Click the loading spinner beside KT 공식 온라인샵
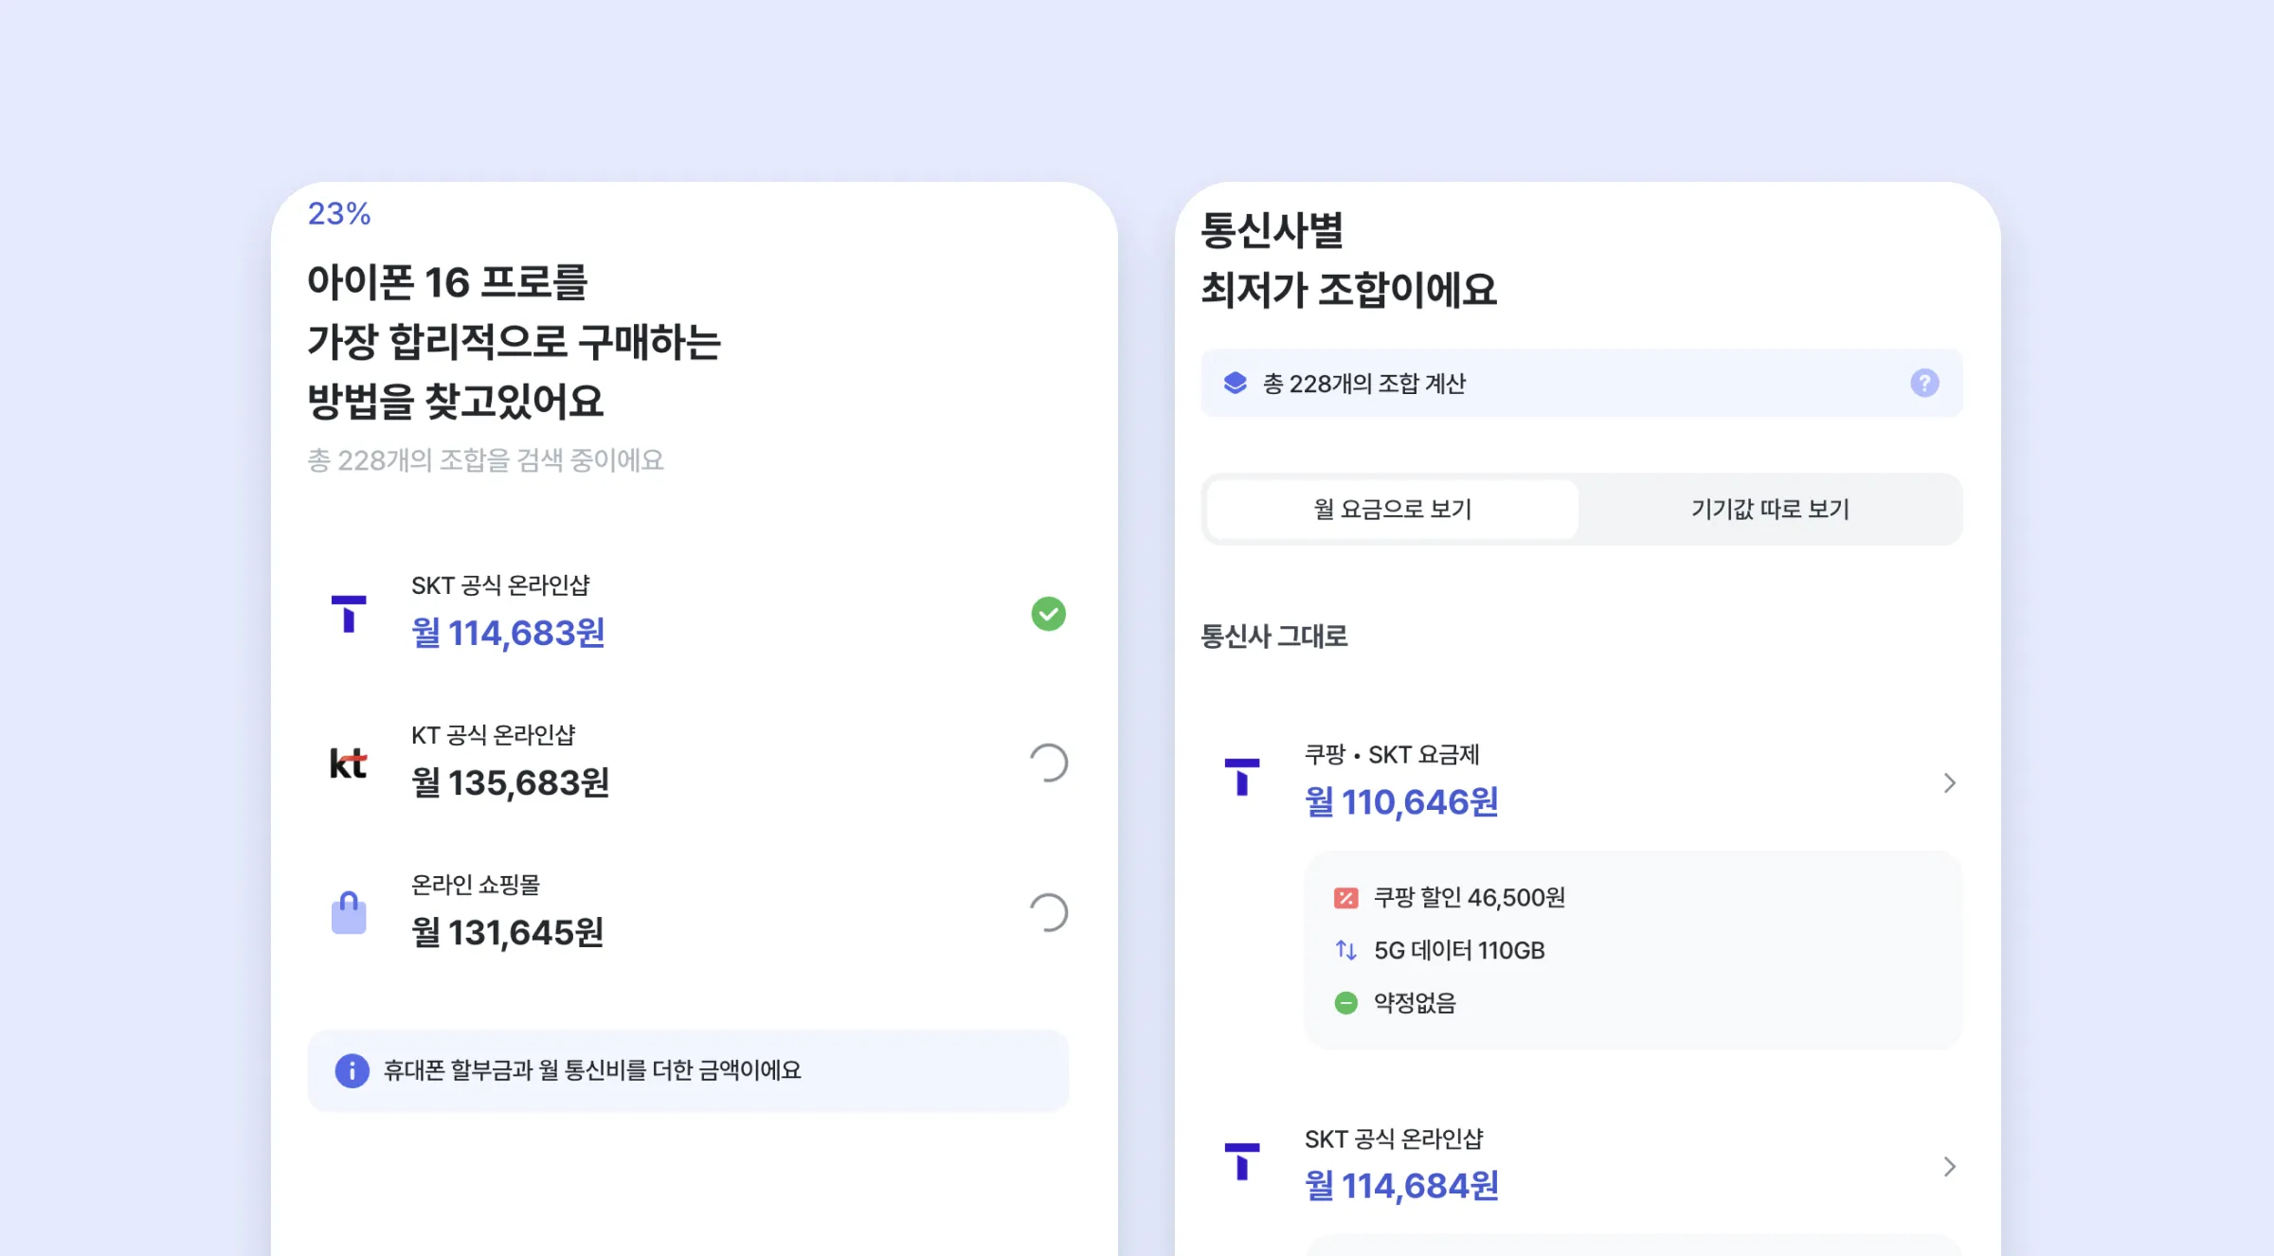 pyautogui.click(x=1048, y=763)
